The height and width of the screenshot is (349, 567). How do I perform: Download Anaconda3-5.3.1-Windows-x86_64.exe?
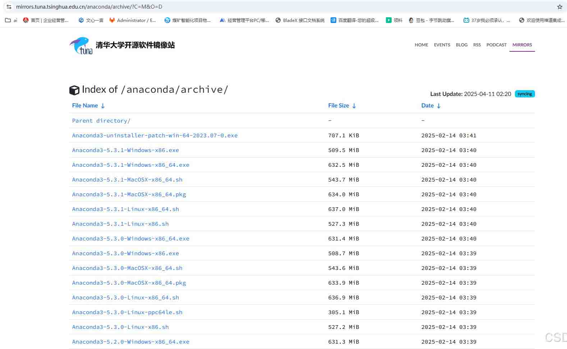click(x=131, y=165)
